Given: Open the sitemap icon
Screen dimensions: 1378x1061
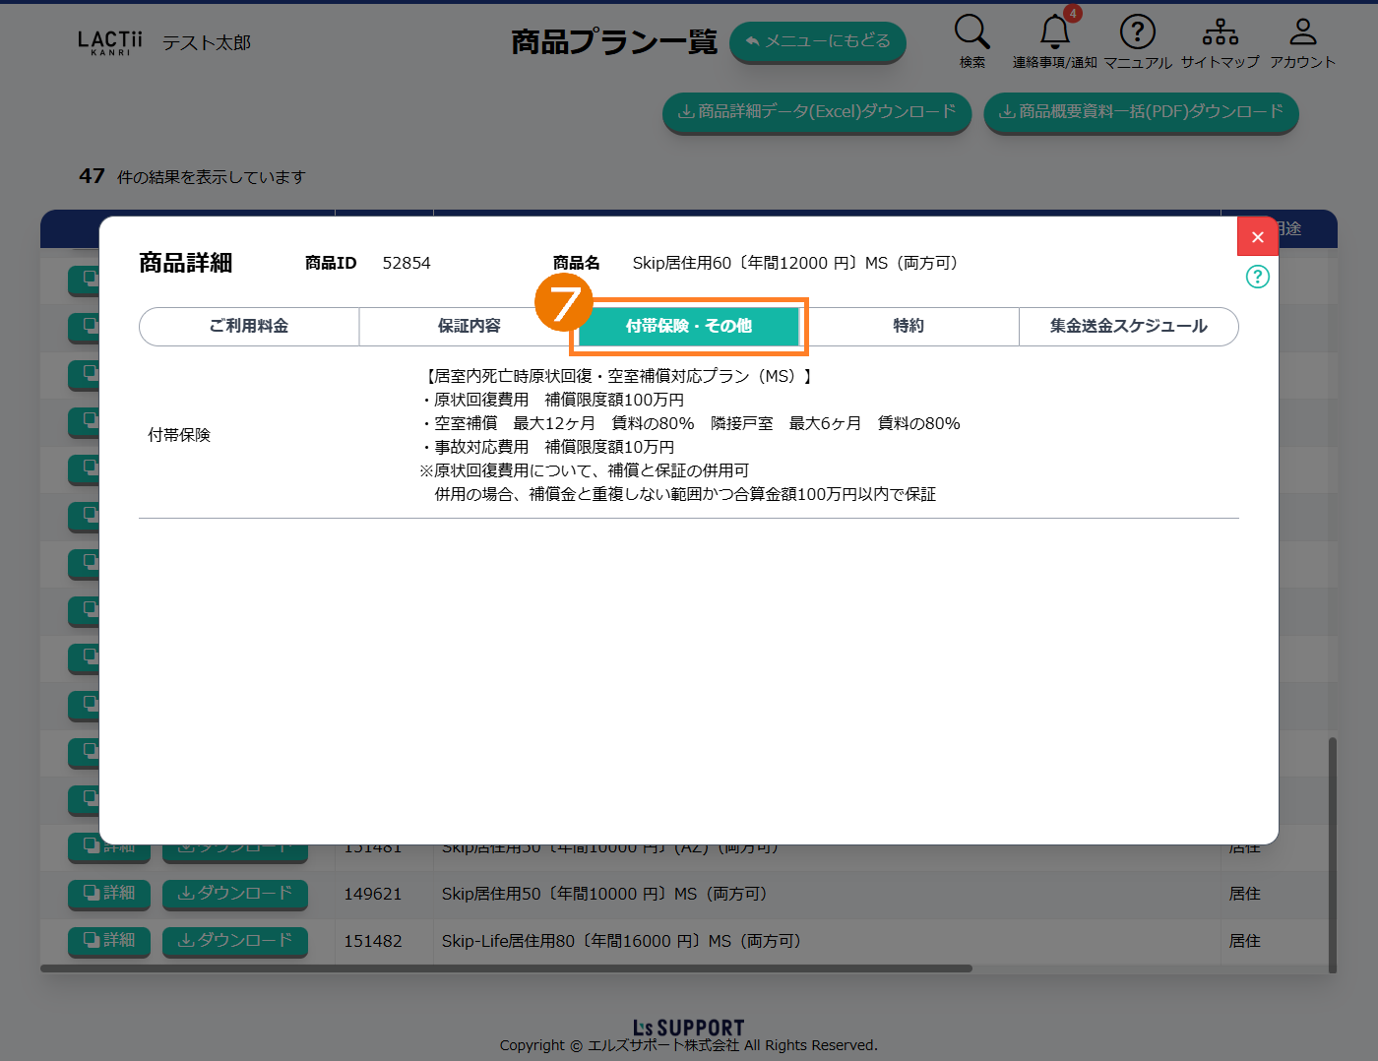Looking at the screenshot, I should (x=1220, y=32).
